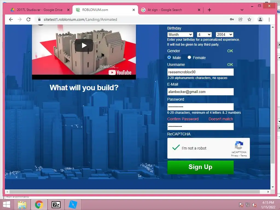Open Roblox Studio taskbar icon
This screenshot has width=280, height=210.
[x=73, y=205]
